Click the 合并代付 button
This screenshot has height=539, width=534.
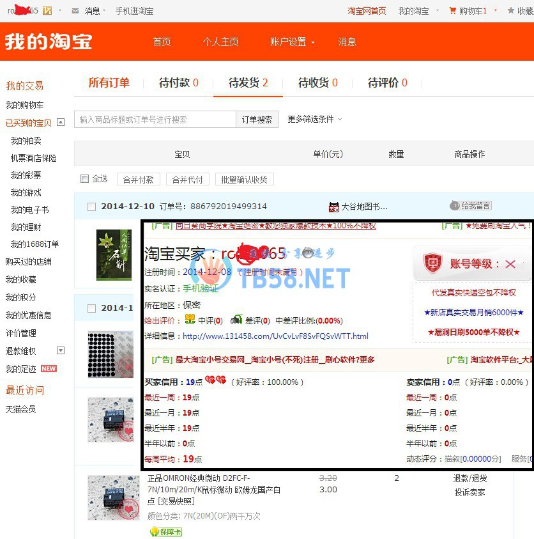point(188,180)
